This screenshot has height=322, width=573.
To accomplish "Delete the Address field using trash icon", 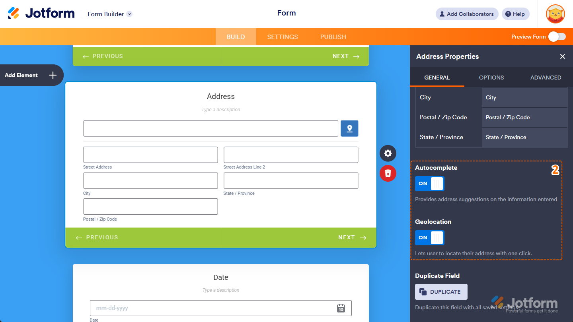I will point(388,173).
